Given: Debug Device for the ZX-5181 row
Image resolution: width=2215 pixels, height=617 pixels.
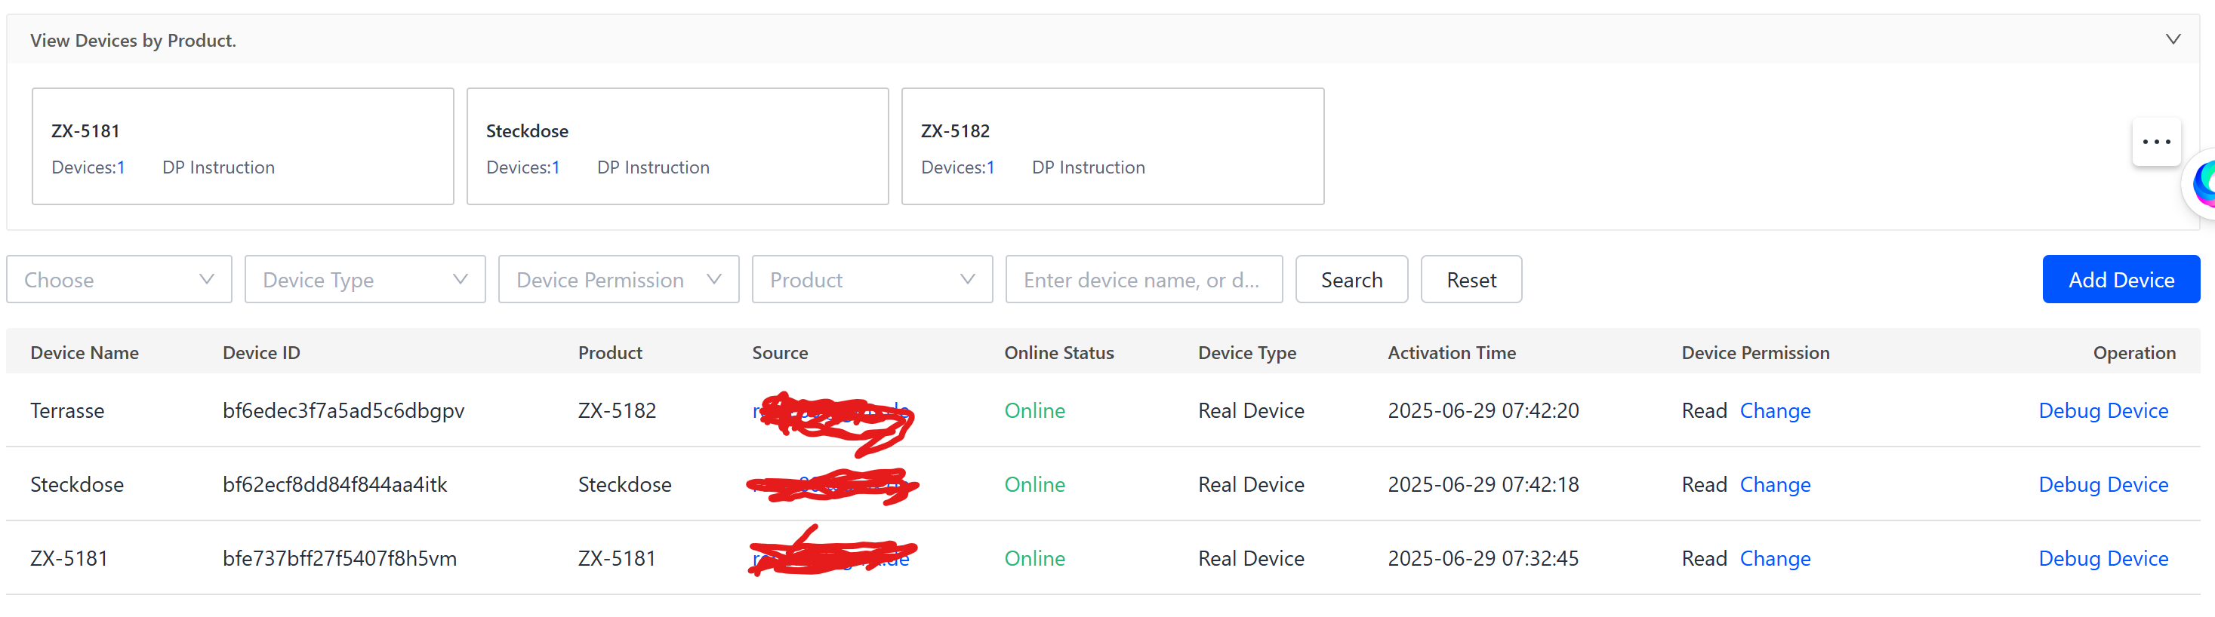Looking at the screenshot, I should (x=2103, y=559).
